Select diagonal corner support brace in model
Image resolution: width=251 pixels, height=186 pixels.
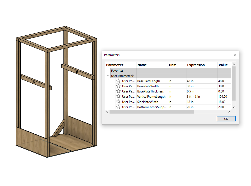click(59, 128)
